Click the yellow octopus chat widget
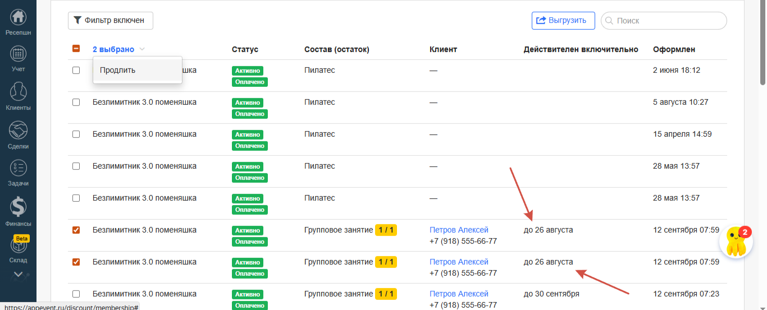Screen dimensions: 767x310 [x=736, y=242]
